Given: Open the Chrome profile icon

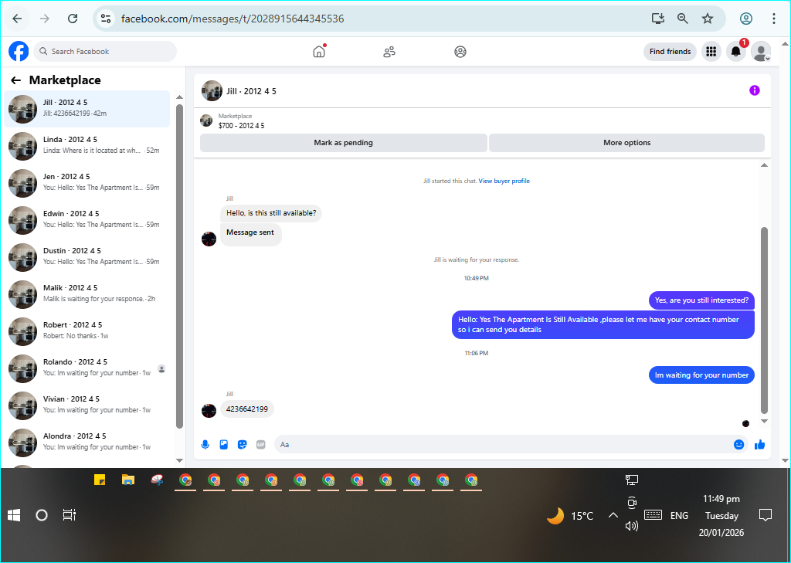Looking at the screenshot, I should click(x=746, y=19).
